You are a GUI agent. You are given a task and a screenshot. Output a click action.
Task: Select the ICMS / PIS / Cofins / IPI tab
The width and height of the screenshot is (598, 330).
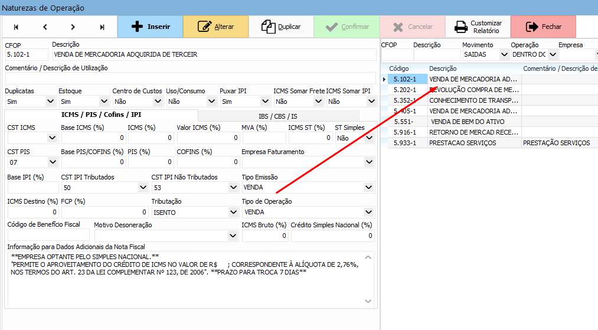pyautogui.click(x=101, y=115)
